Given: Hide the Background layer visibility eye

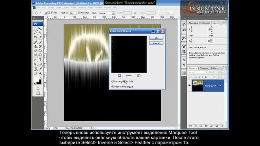Looking at the screenshot, I should click(189, 86).
